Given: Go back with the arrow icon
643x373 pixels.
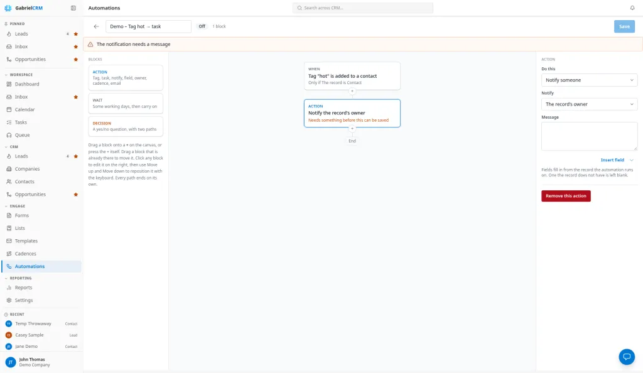Looking at the screenshot, I should [96, 26].
